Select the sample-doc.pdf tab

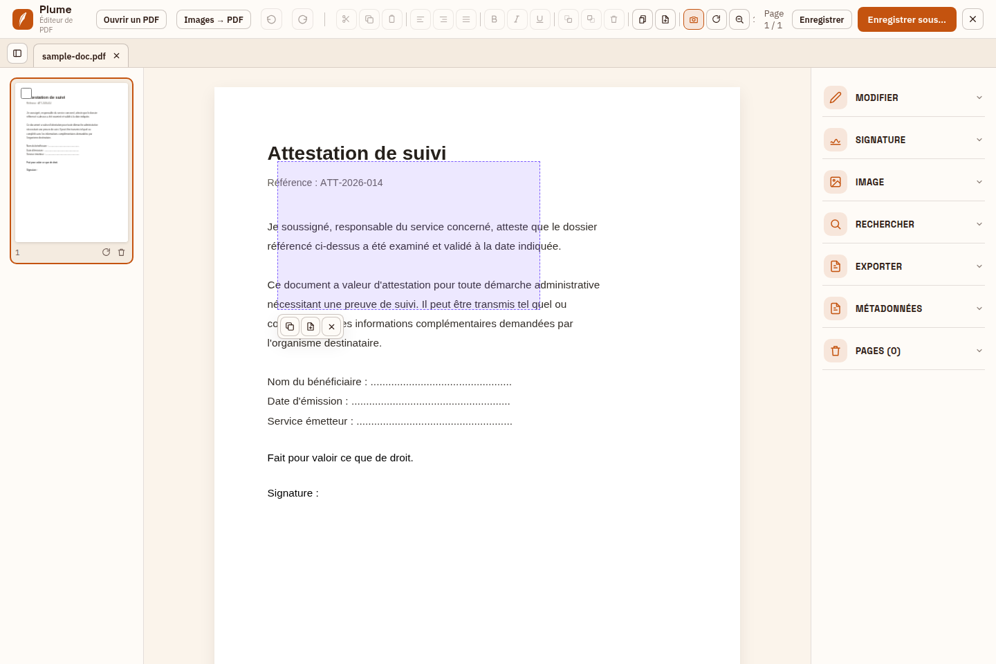74,56
